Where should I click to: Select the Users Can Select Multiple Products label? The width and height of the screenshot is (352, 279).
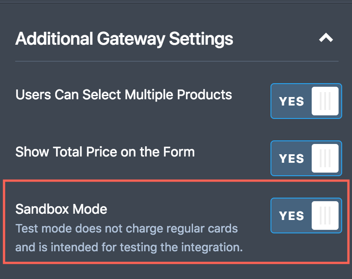[124, 95]
